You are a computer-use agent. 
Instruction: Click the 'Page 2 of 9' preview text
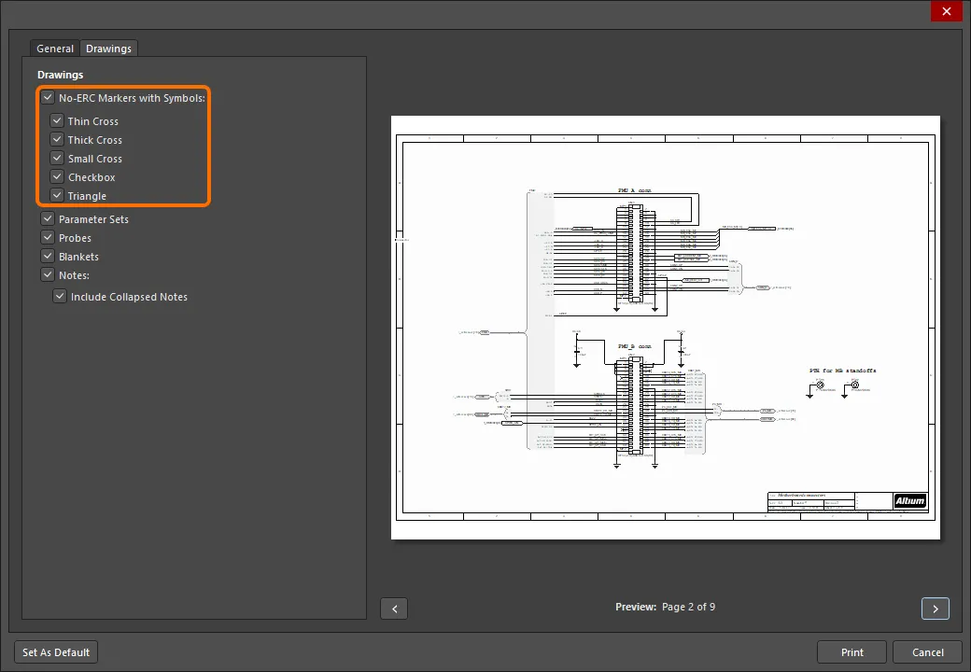pos(689,607)
